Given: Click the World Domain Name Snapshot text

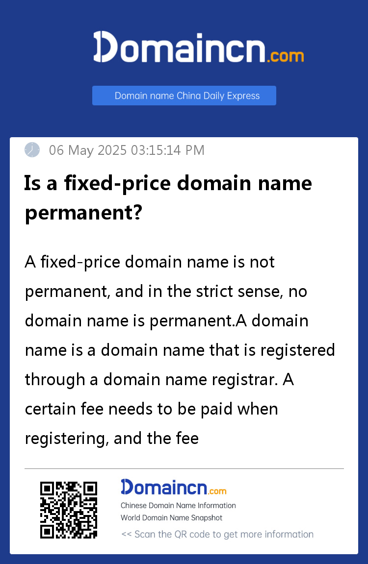Looking at the screenshot, I should pos(171,517).
